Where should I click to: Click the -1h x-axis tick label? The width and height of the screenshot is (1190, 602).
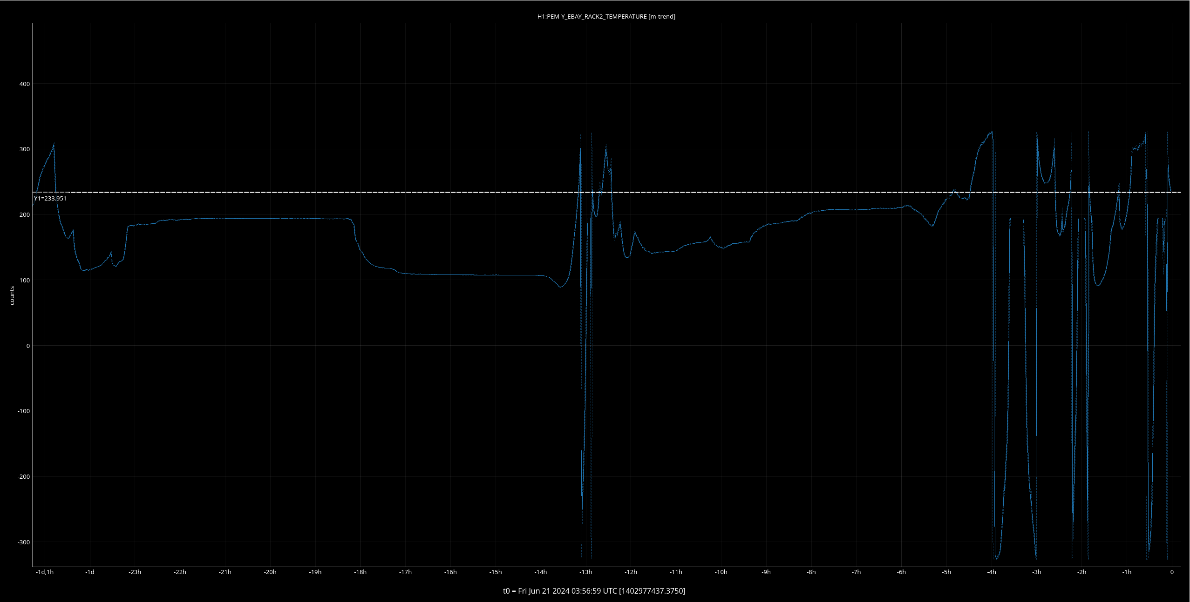(x=1127, y=572)
